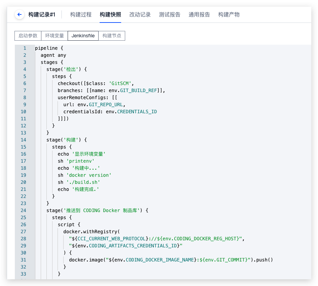The height and width of the screenshot is (286, 318).
Task: View the 通用报告 tab
Action: point(199,14)
